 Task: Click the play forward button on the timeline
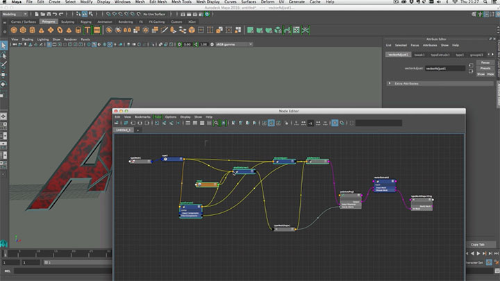point(478,254)
